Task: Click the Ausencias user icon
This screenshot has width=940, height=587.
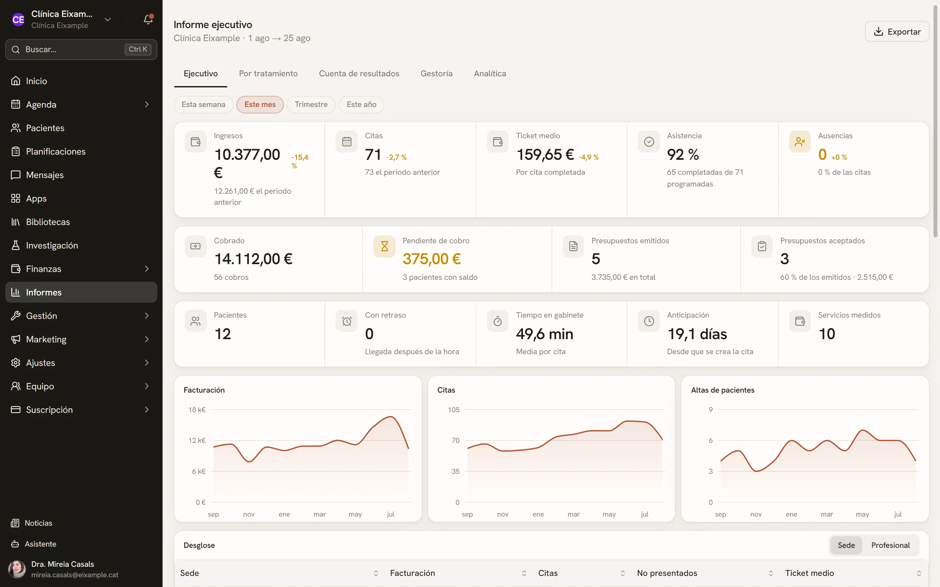Action: pyautogui.click(x=800, y=142)
